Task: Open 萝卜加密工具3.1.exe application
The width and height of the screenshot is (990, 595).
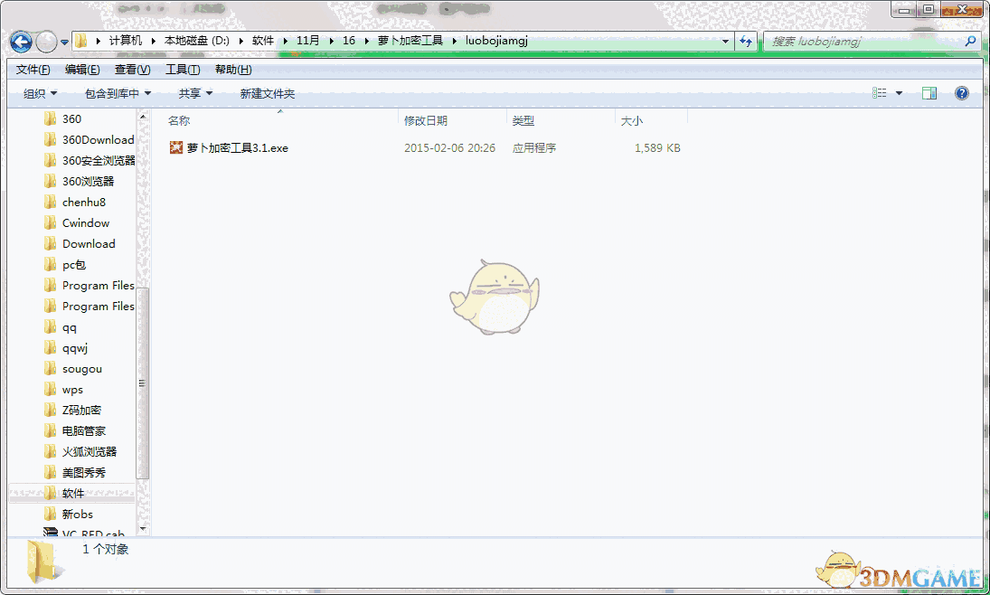Action: [235, 147]
